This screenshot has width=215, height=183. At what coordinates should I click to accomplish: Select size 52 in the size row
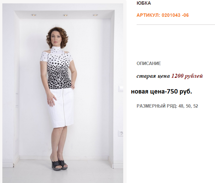(x=196, y=106)
